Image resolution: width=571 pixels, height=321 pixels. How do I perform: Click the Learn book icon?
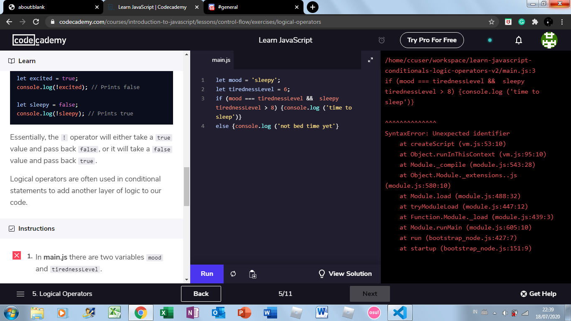coord(12,61)
